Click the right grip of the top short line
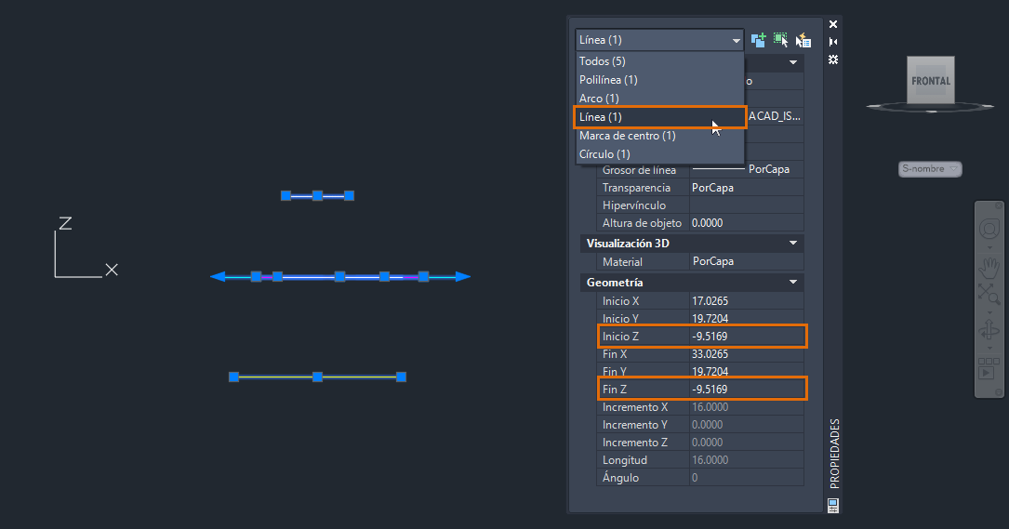Viewport: 1009px width, 529px height. [x=349, y=195]
